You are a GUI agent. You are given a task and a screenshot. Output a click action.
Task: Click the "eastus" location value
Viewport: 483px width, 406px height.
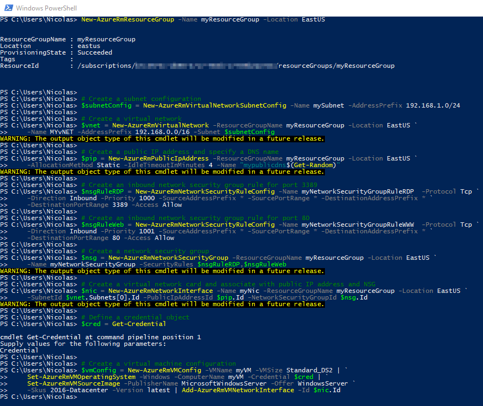(x=89, y=46)
